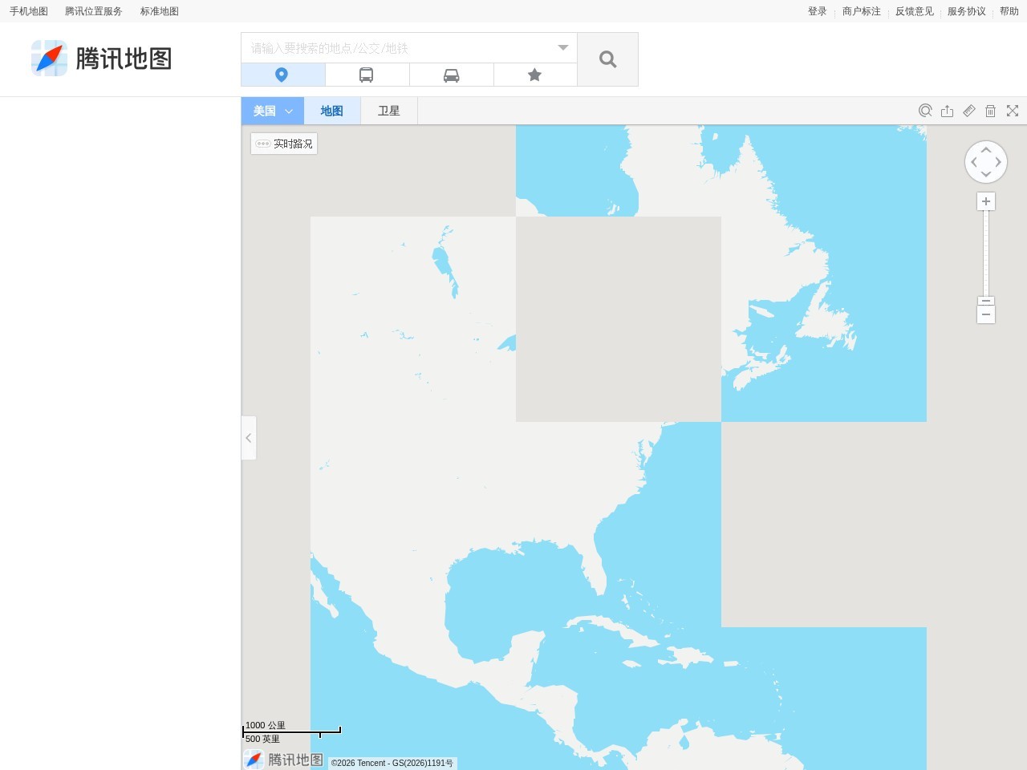Screen dimensions: 1027x770
Task: Open the star favorites tab
Action: [535, 75]
